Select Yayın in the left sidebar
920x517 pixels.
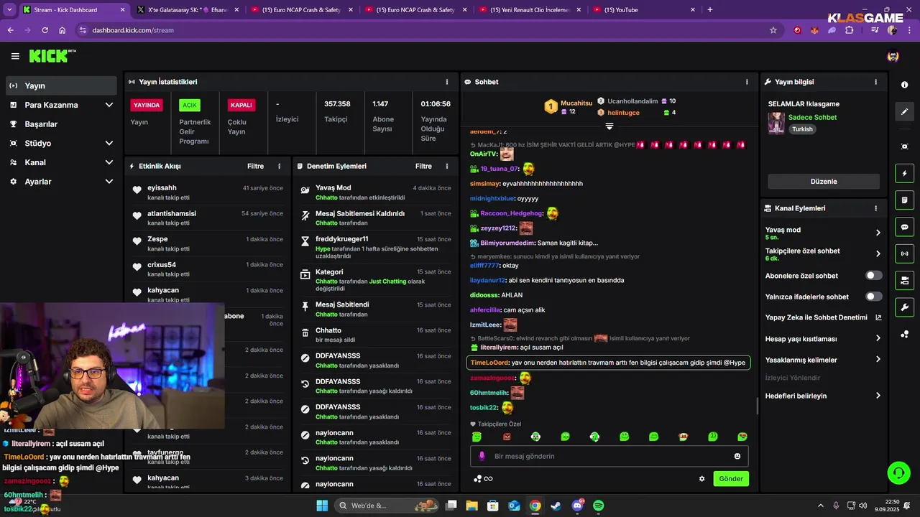[61, 85]
